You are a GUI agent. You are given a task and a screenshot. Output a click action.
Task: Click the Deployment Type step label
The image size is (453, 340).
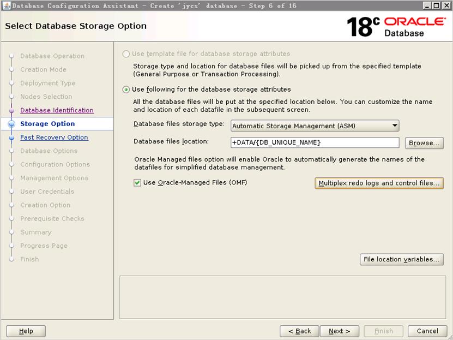pos(47,83)
